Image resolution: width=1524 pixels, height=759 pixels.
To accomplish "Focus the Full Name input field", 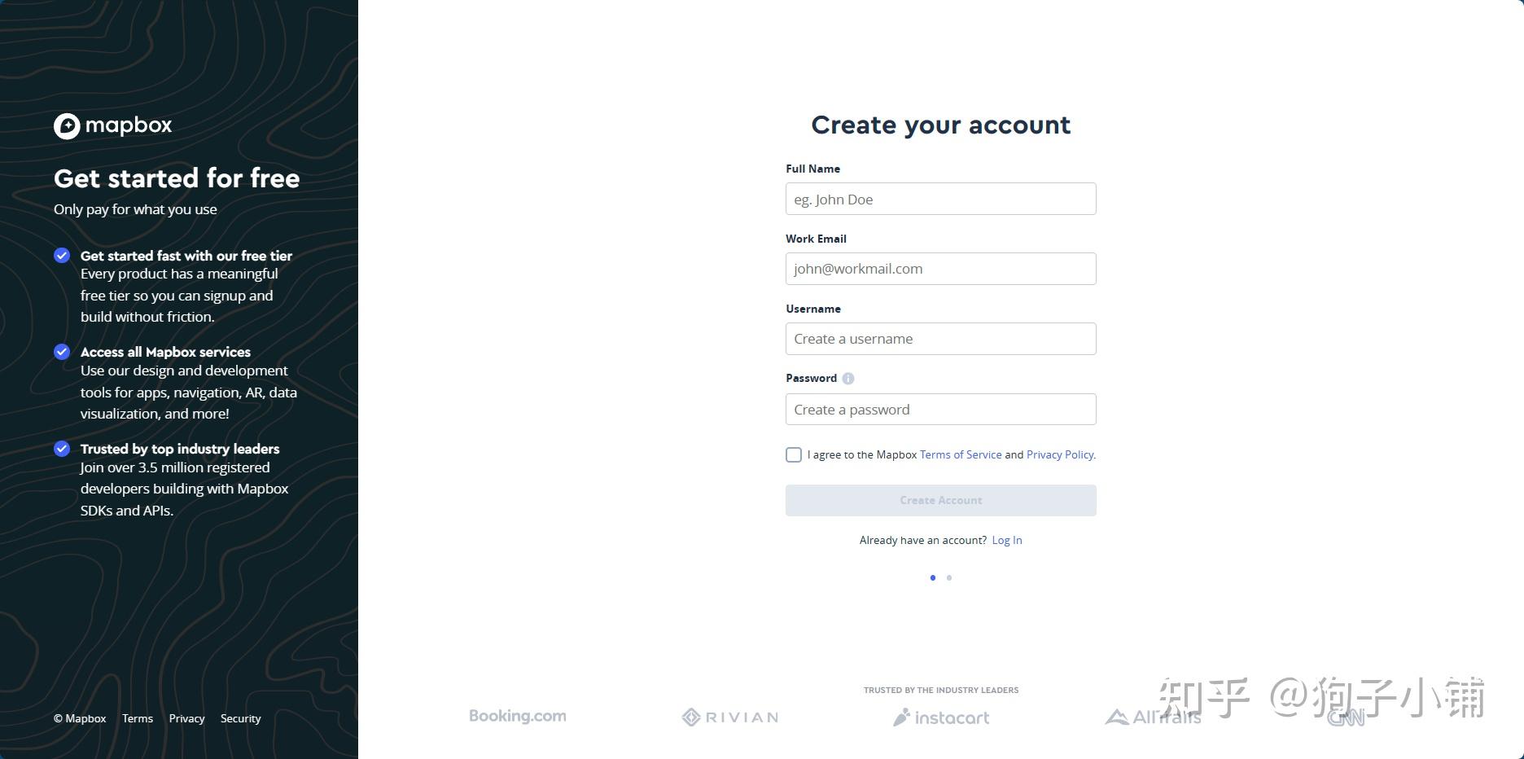I will [940, 199].
